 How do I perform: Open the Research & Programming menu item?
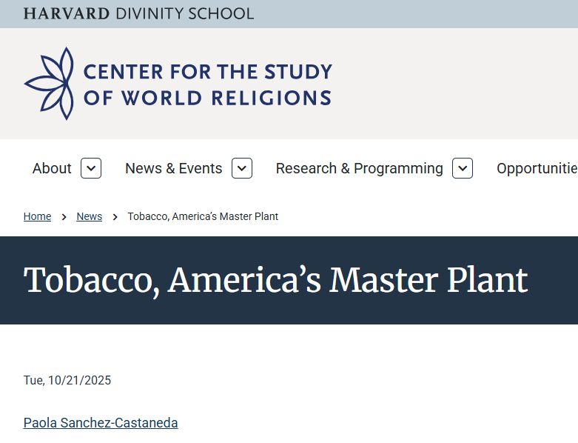coord(359,168)
